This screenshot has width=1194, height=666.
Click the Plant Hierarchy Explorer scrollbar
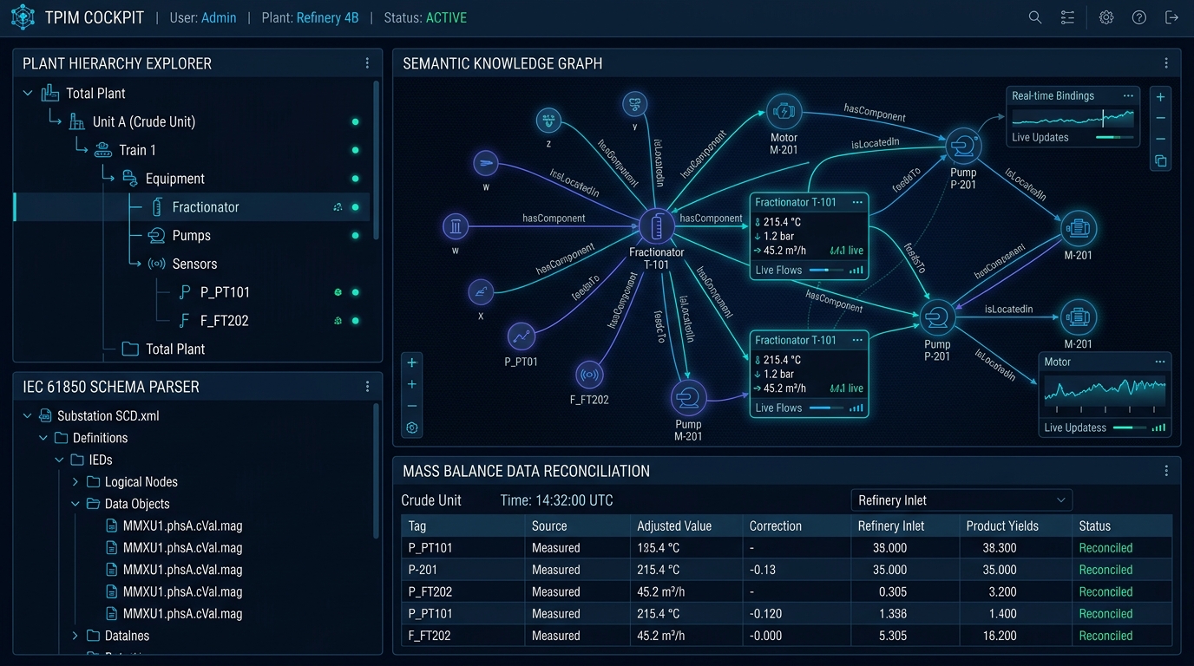coord(376,160)
